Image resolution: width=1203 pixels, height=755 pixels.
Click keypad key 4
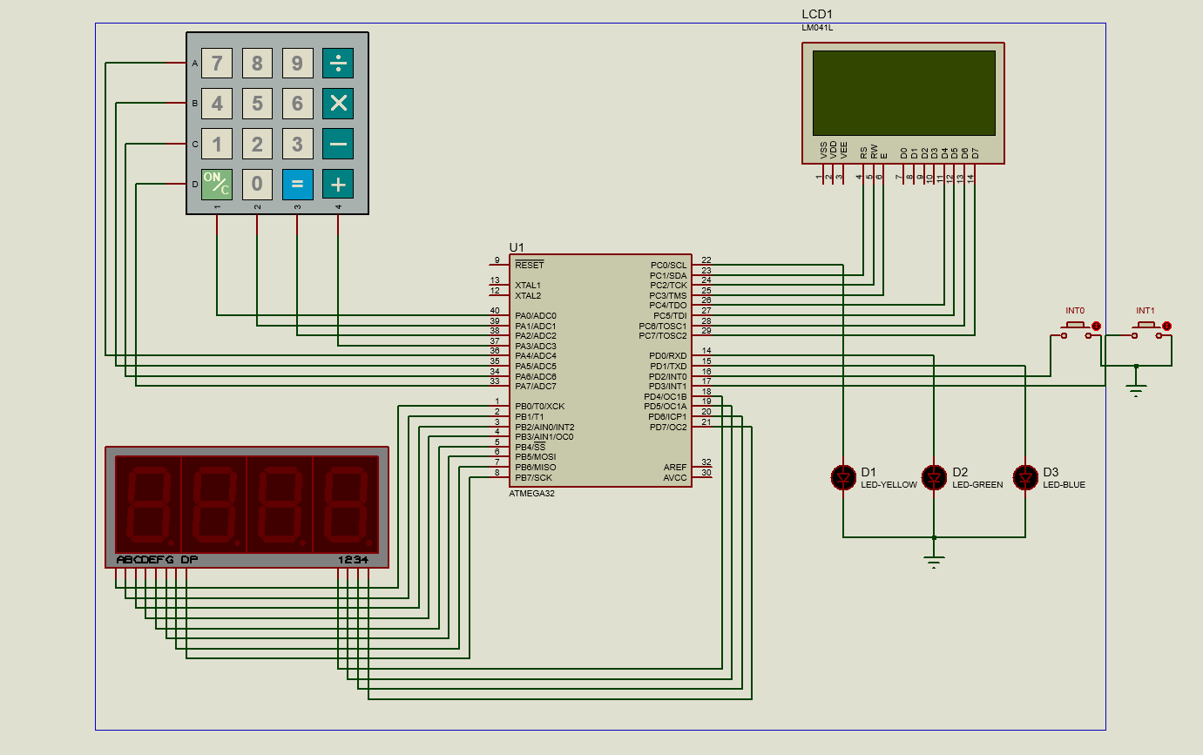click(217, 104)
